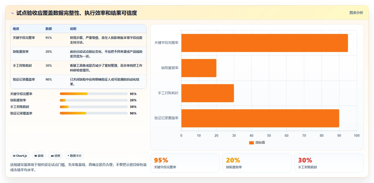Open the 20% 缺陷重复率 data card

(x=257, y=163)
